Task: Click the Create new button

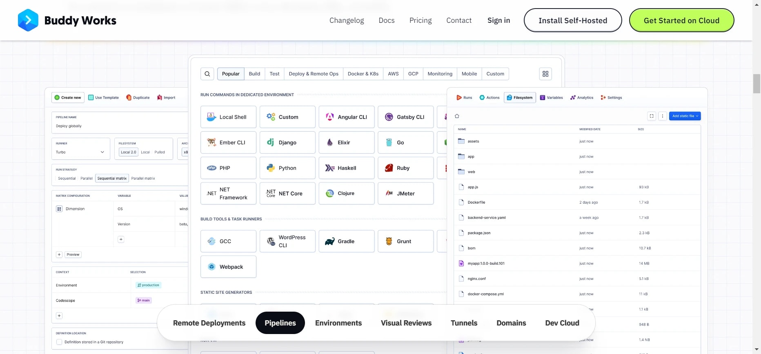Action: pyautogui.click(x=68, y=98)
